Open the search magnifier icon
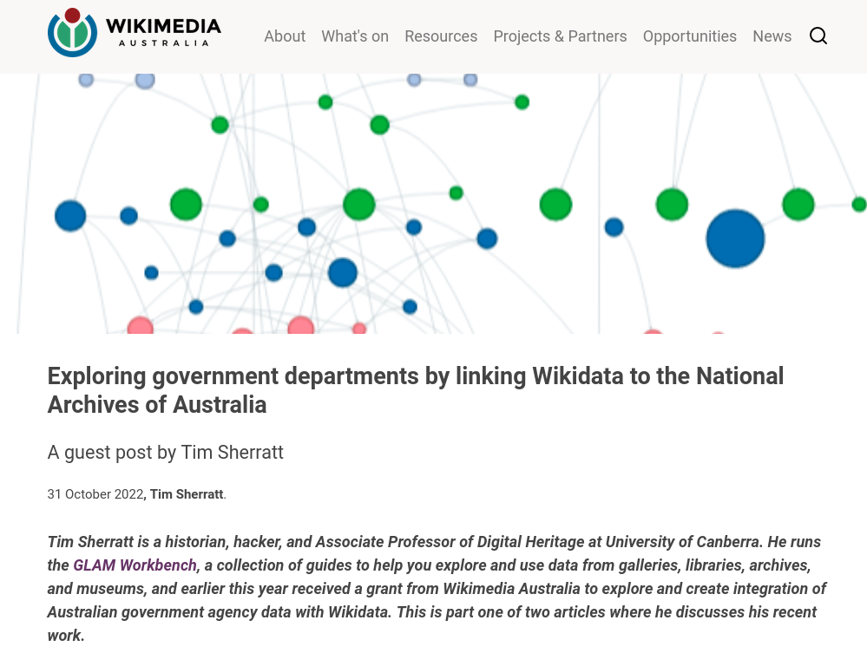Screen dimensions: 867x653 (x=818, y=36)
